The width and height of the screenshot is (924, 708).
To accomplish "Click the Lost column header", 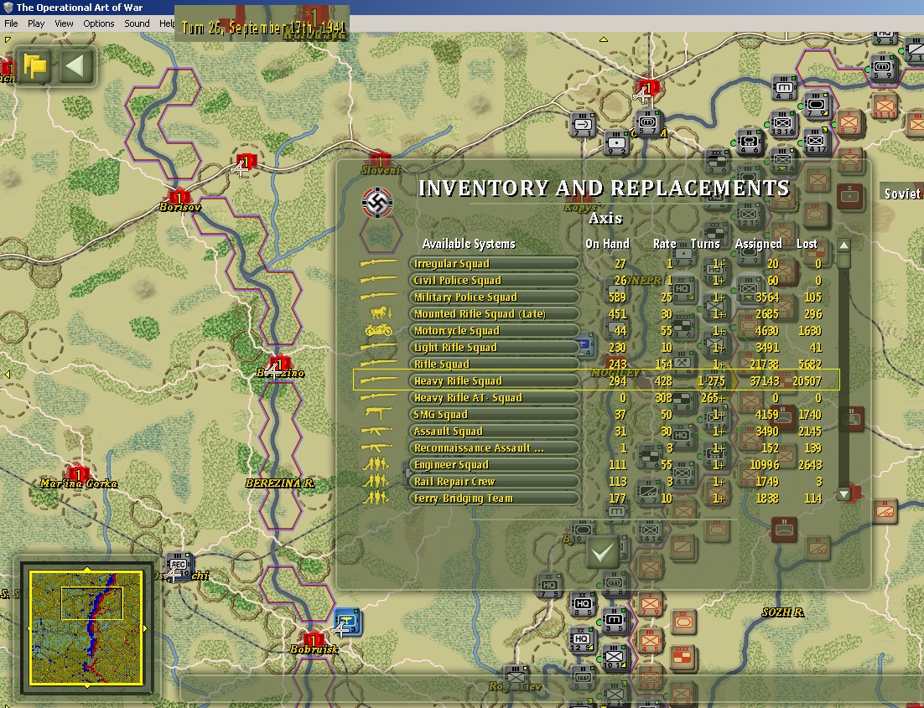I will 807,244.
